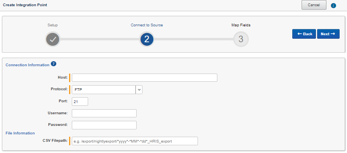Click the CSV Filepath input field
The image size is (347, 153).
135,141
